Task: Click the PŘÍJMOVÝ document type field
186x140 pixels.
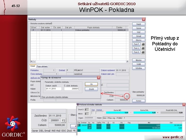Action: 86,70
